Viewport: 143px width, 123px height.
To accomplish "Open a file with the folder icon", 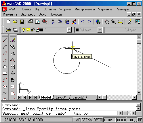I will click(15, 21).
